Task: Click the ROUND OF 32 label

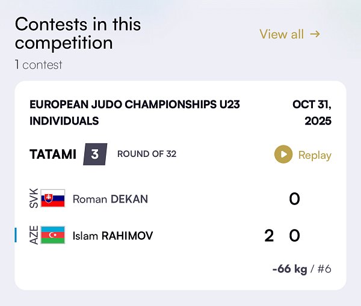Action: (x=146, y=154)
